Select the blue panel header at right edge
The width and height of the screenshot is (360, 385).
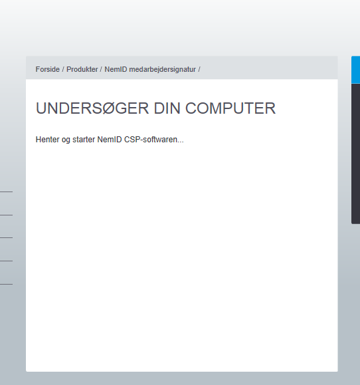coord(355,70)
